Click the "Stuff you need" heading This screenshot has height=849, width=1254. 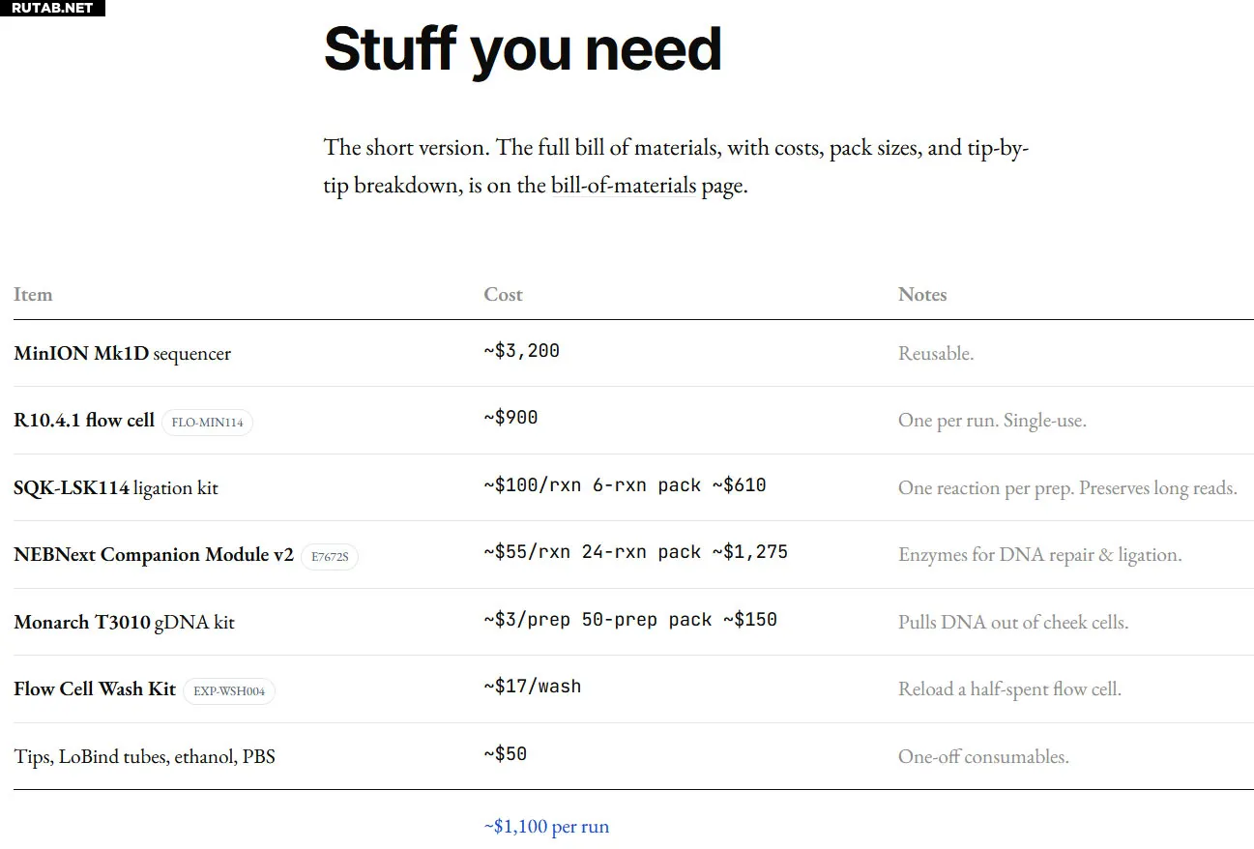pyautogui.click(x=523, y=49)
